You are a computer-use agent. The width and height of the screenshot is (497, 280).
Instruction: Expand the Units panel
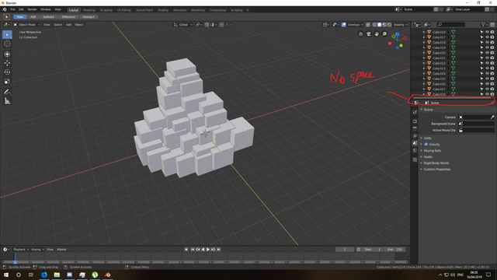[428, 138]
